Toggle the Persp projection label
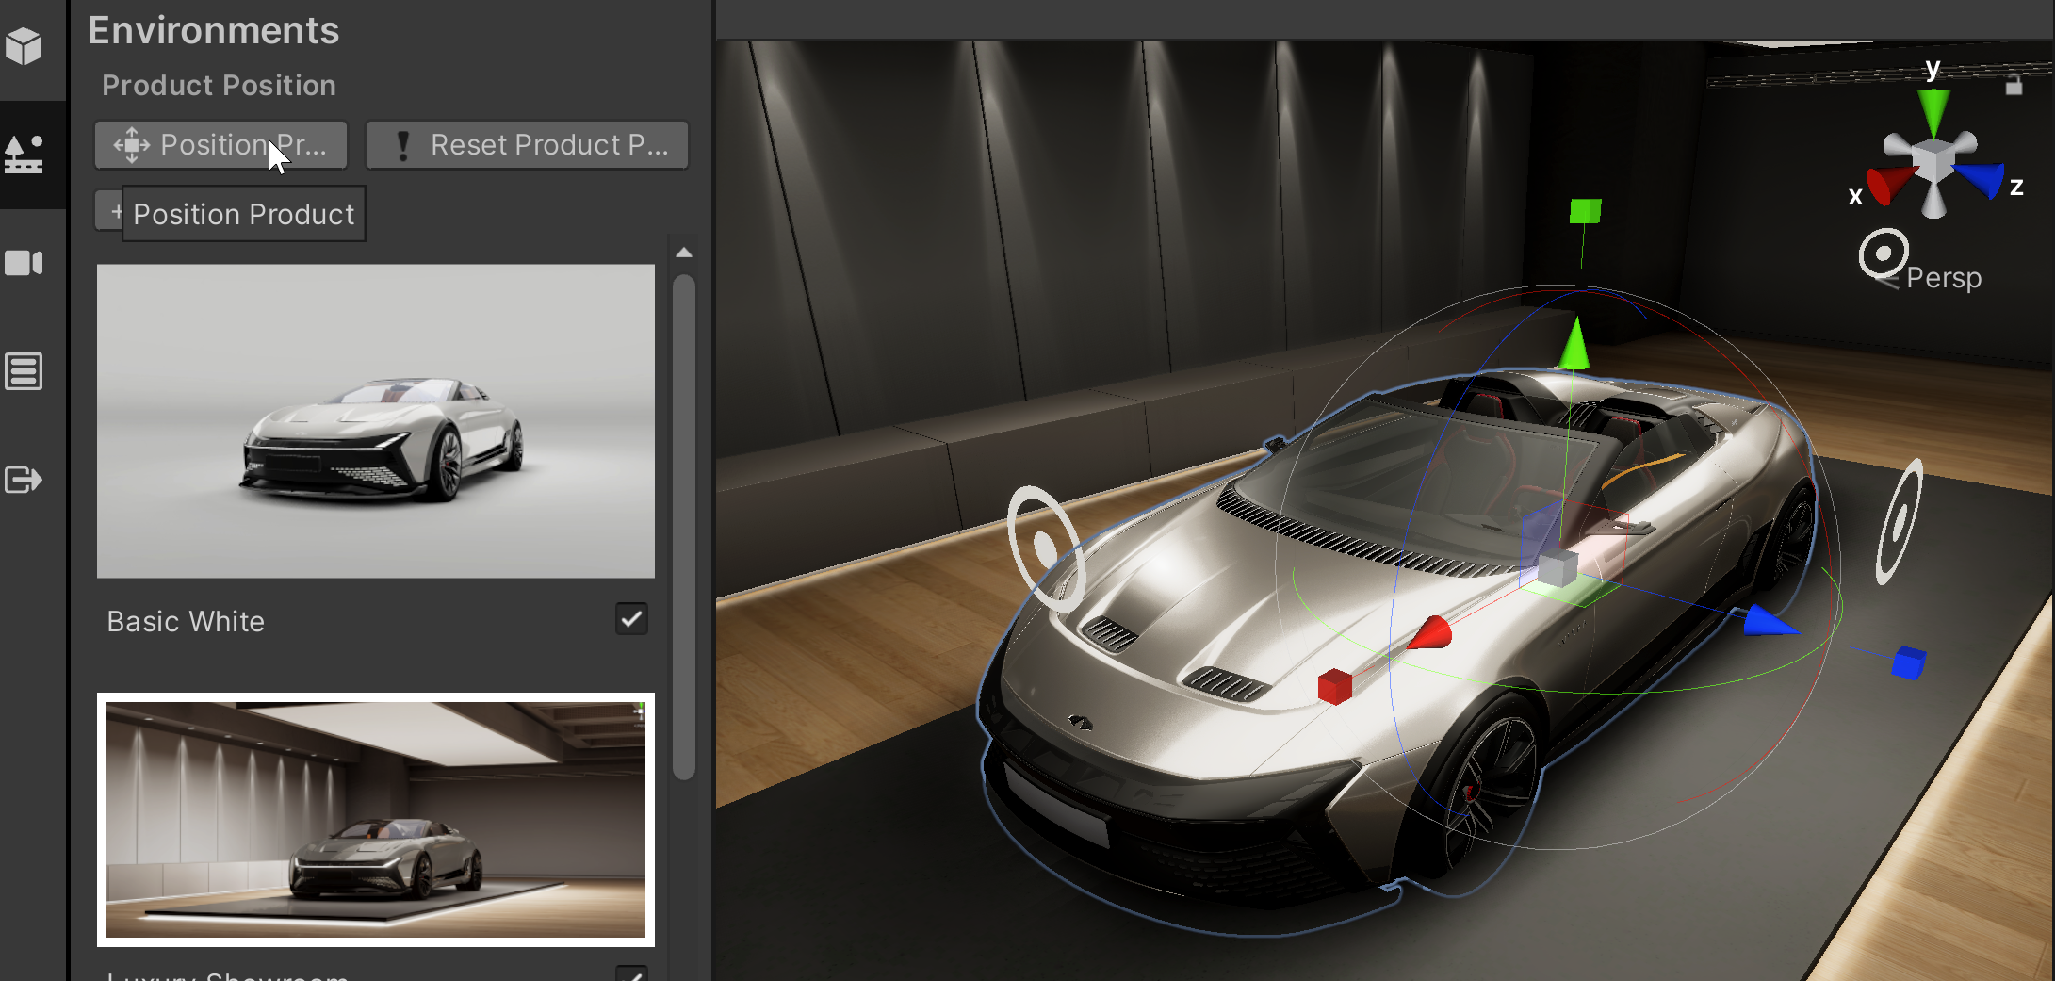This screenshot has width=2055, height=981. pos(1943,278)
